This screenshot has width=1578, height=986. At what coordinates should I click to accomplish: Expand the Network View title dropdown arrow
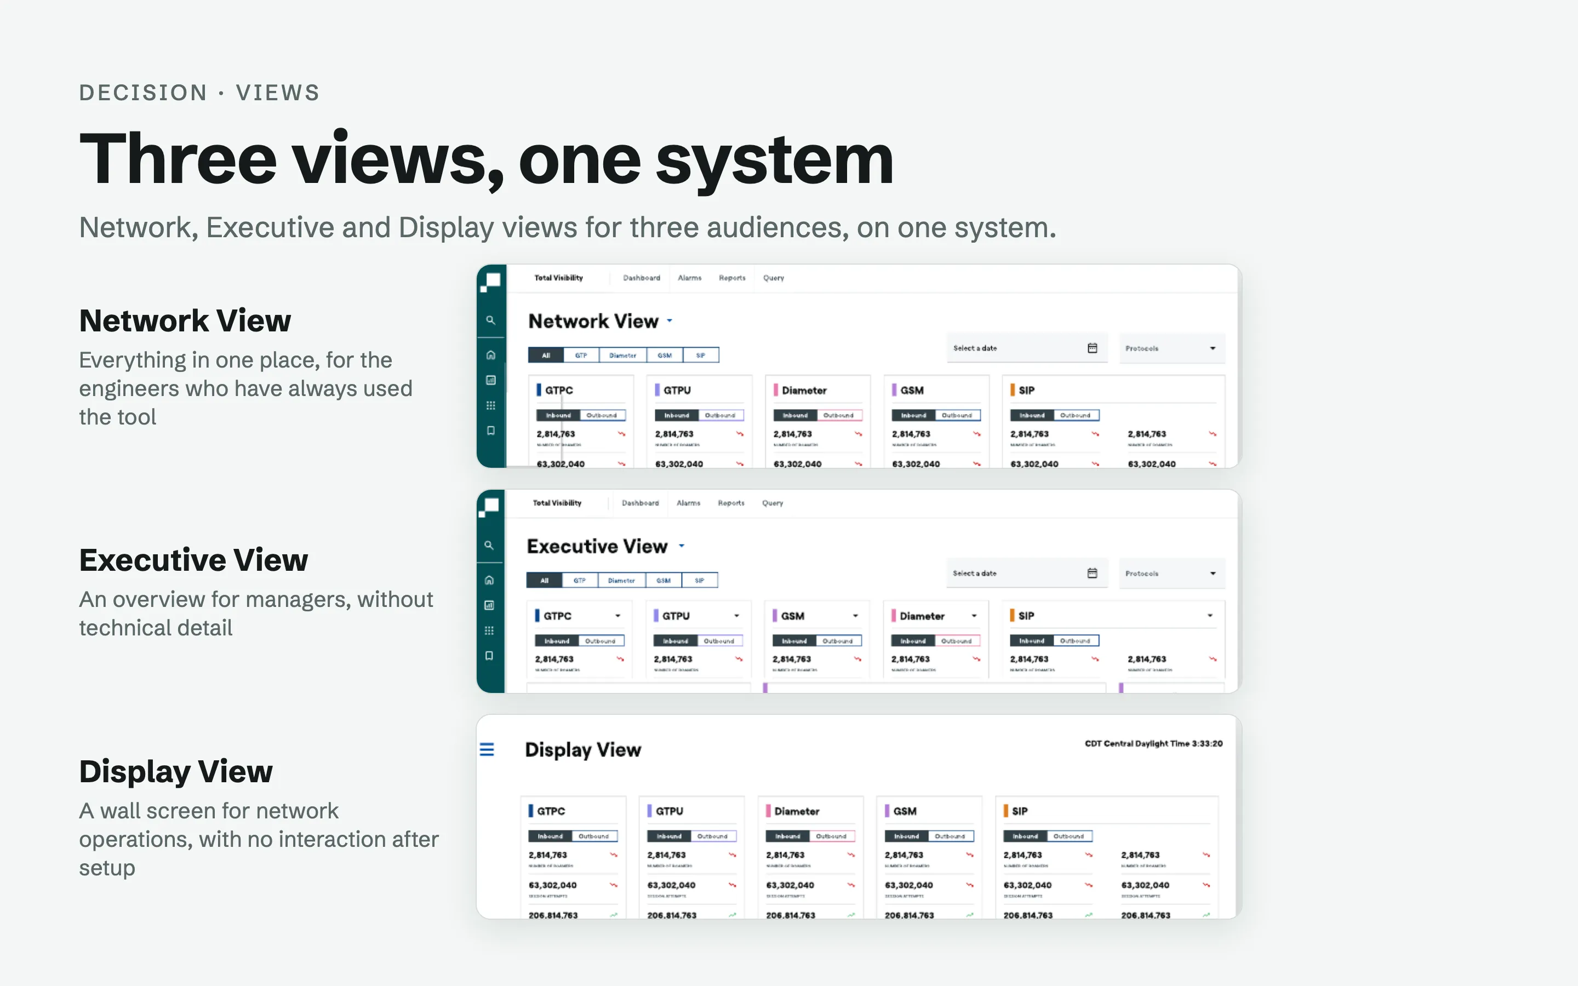[670, 321]
